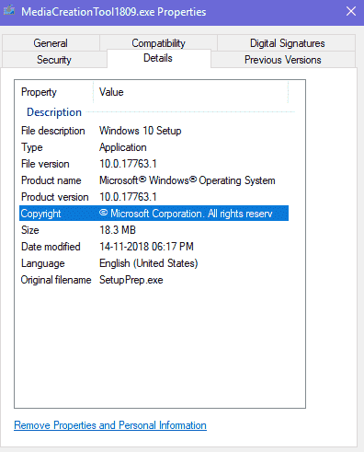
Task: Select the File version row label
Action: point(45,164)
